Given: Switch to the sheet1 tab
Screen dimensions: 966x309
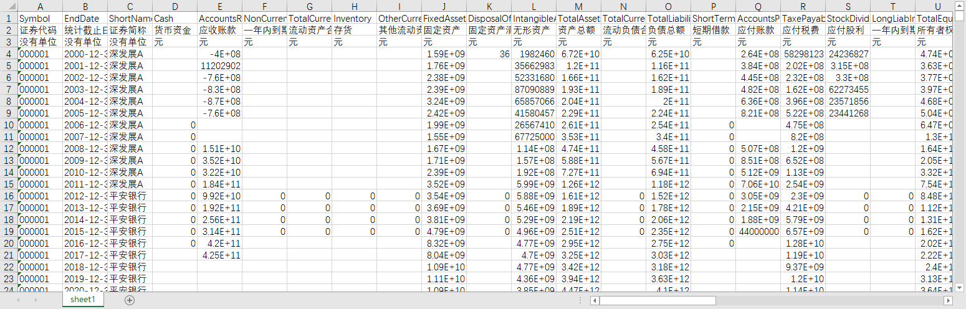Looking at the screenshot, I should point(83,300).
